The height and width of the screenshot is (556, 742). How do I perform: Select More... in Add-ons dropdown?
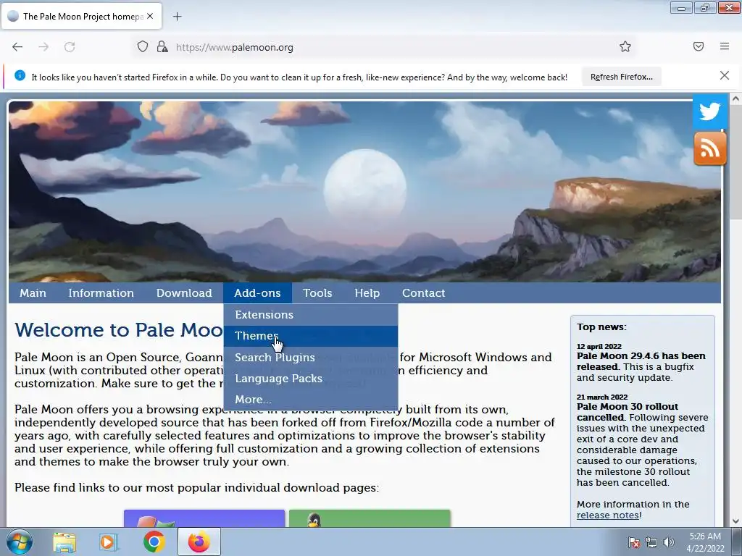point(310,400)
